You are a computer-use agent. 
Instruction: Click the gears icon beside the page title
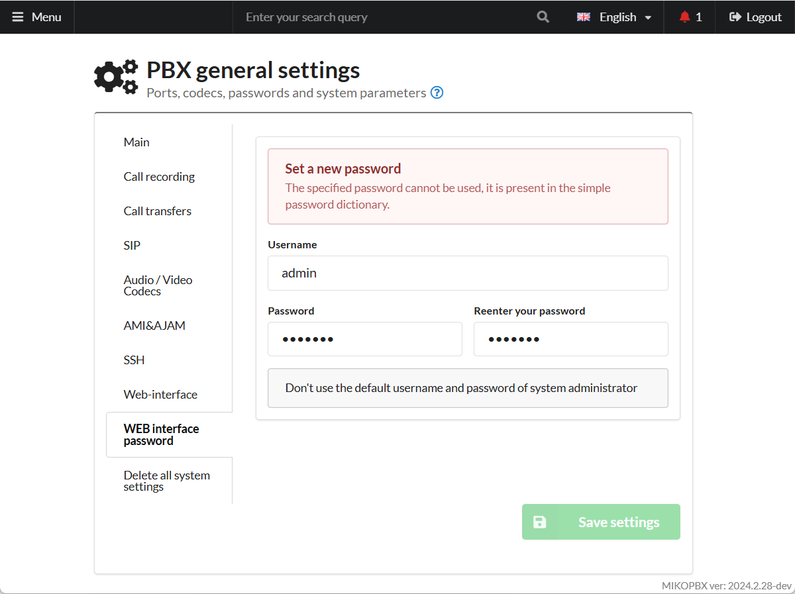click(x=116, y=76)
